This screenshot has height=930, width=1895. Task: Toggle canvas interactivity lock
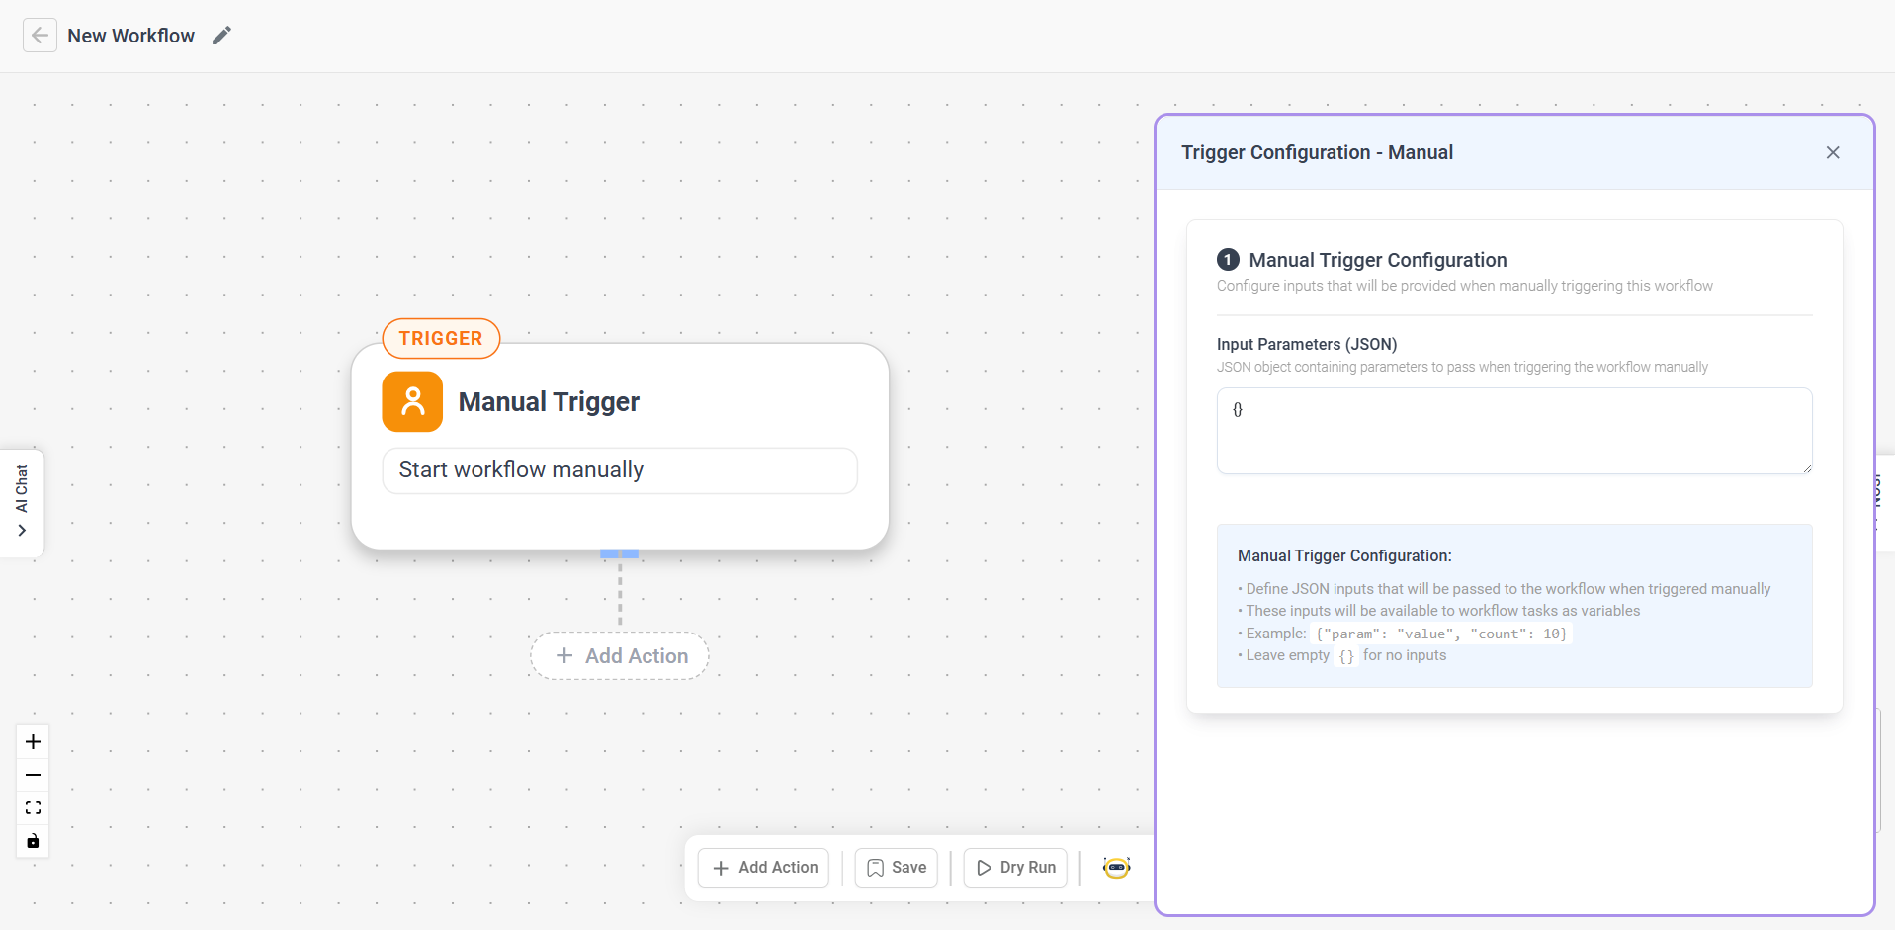[33, 841]
